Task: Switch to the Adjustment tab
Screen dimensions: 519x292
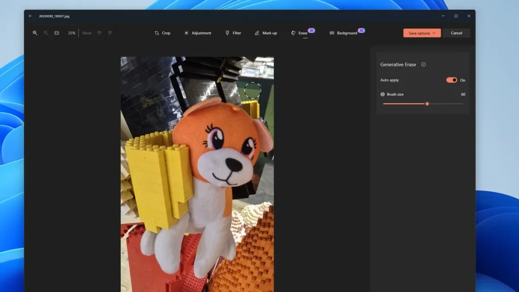Action: [198, 33]
